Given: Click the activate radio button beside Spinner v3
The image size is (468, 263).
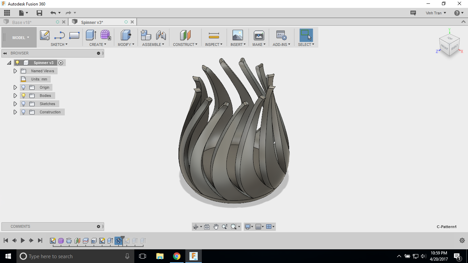Looking at the screenshot, I should coord(61,63).
